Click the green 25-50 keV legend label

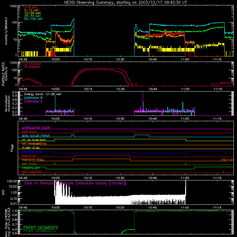[32, 16]
